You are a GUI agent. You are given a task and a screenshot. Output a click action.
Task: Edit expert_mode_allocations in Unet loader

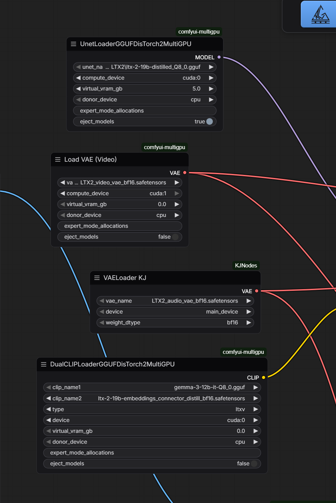click(x=145, y=111)
